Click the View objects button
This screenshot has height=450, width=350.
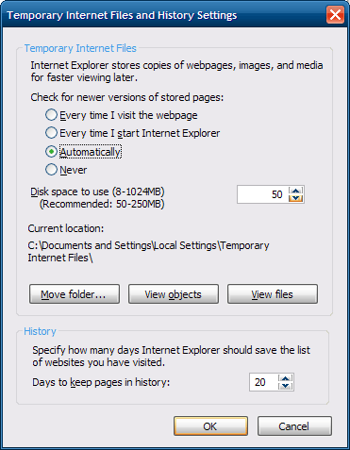[174, 294]
